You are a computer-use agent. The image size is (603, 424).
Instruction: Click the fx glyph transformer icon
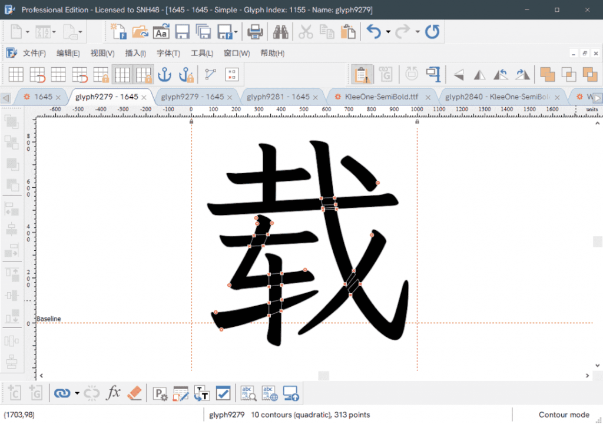coord(113,393)
